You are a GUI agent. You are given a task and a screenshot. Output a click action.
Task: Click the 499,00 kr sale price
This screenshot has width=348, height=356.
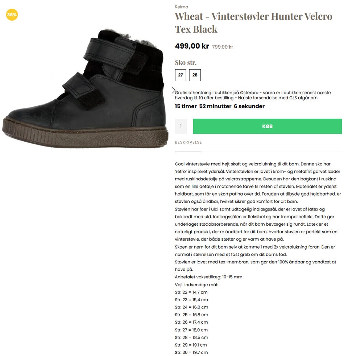tap(192, 46)
